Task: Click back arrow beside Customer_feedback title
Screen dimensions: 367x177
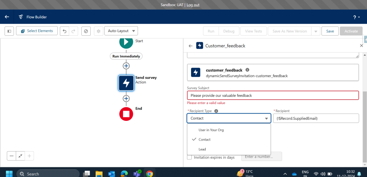Action: (x=190, y=46)
